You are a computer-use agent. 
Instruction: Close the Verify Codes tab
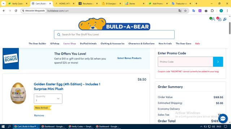26,4
